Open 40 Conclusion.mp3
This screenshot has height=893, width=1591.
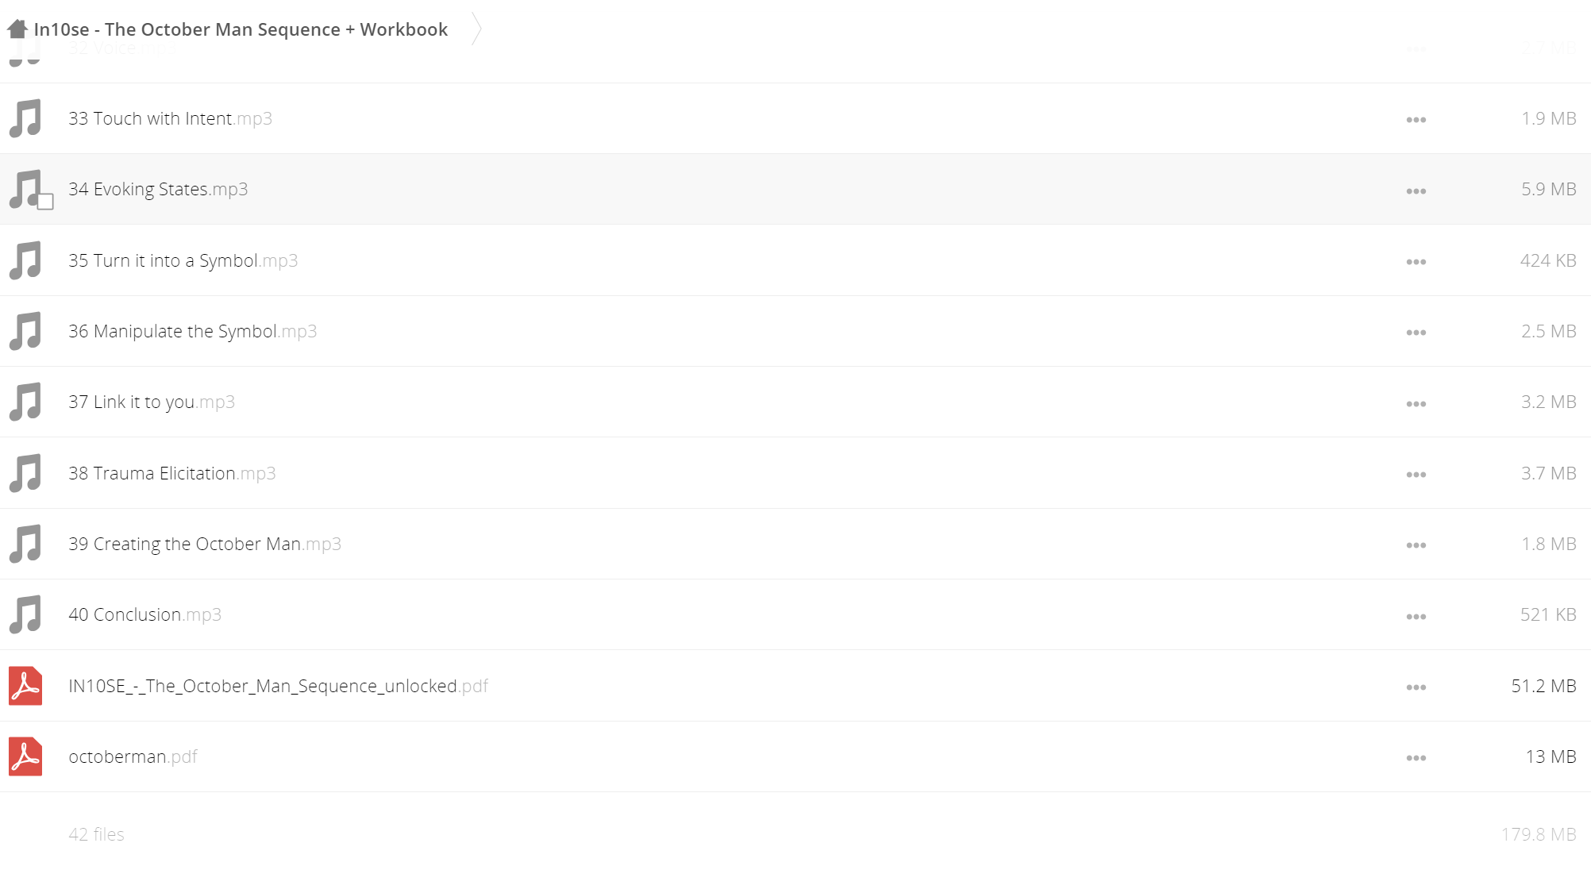tap(144, 614)
